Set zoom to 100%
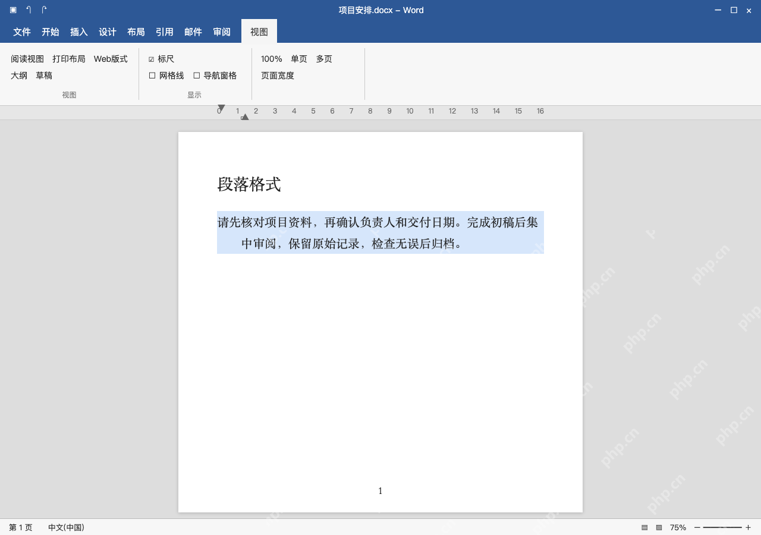Screen dimensions: 761x535 272,59
